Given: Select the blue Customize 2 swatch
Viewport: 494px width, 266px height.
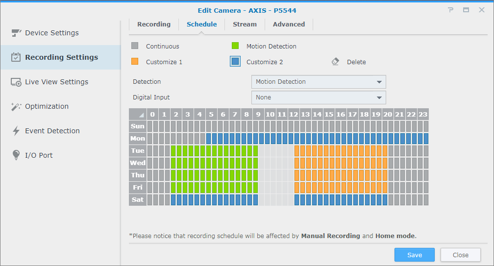Looking at the screenshot, I should (x=235, y=62).
